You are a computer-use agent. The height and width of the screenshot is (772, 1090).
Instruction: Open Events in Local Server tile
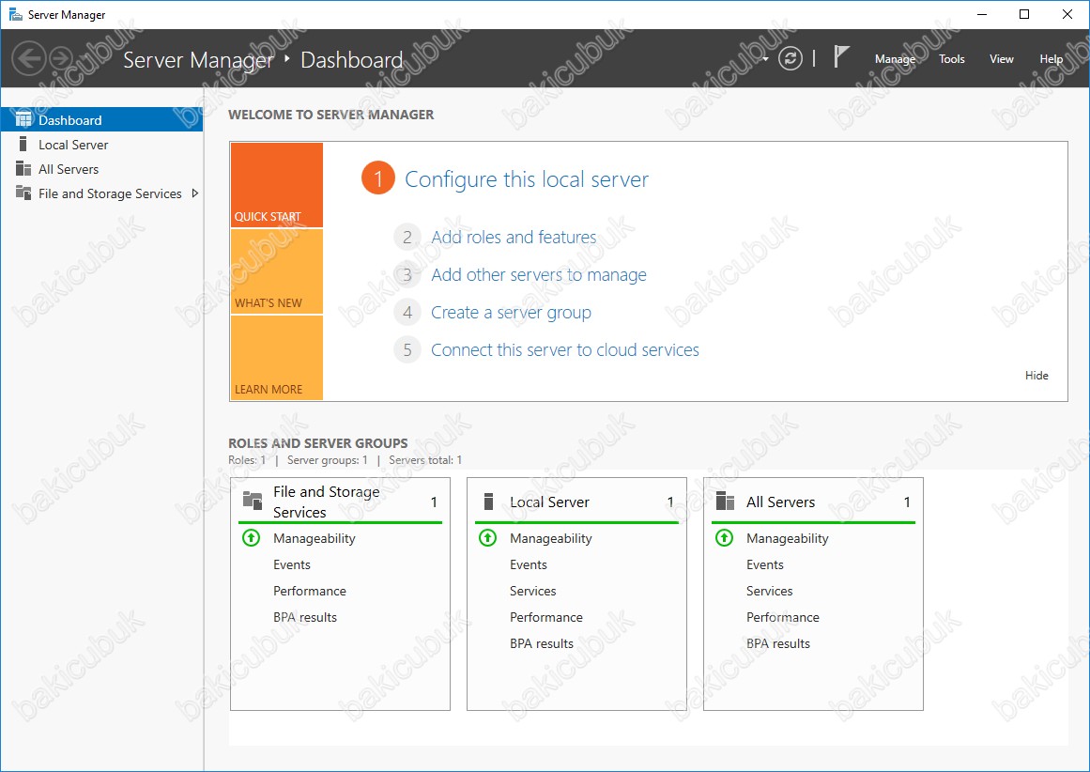(529, 564)
